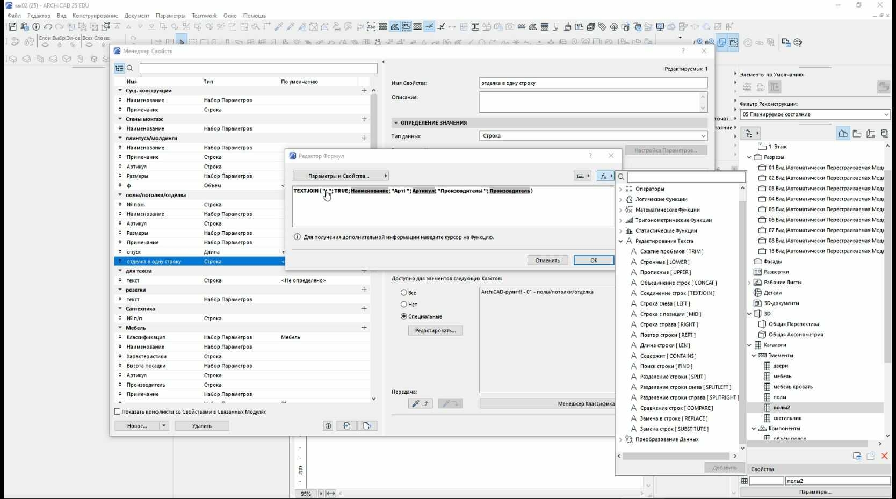Click Отменить in Formula Editor
This screenshot has height=499, width=896.
[x=547, y=261]
